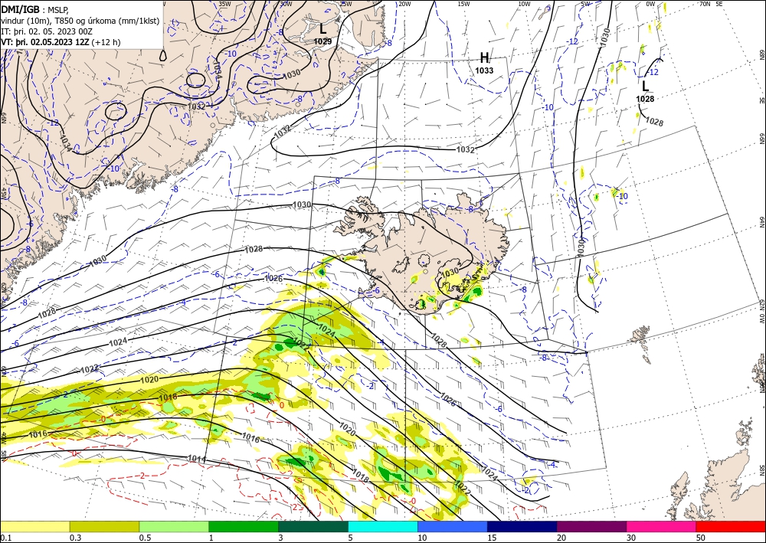Click the '0.5' legend scale value
The height and width of the screenshot is (543, 766).
tap(145, 538)
